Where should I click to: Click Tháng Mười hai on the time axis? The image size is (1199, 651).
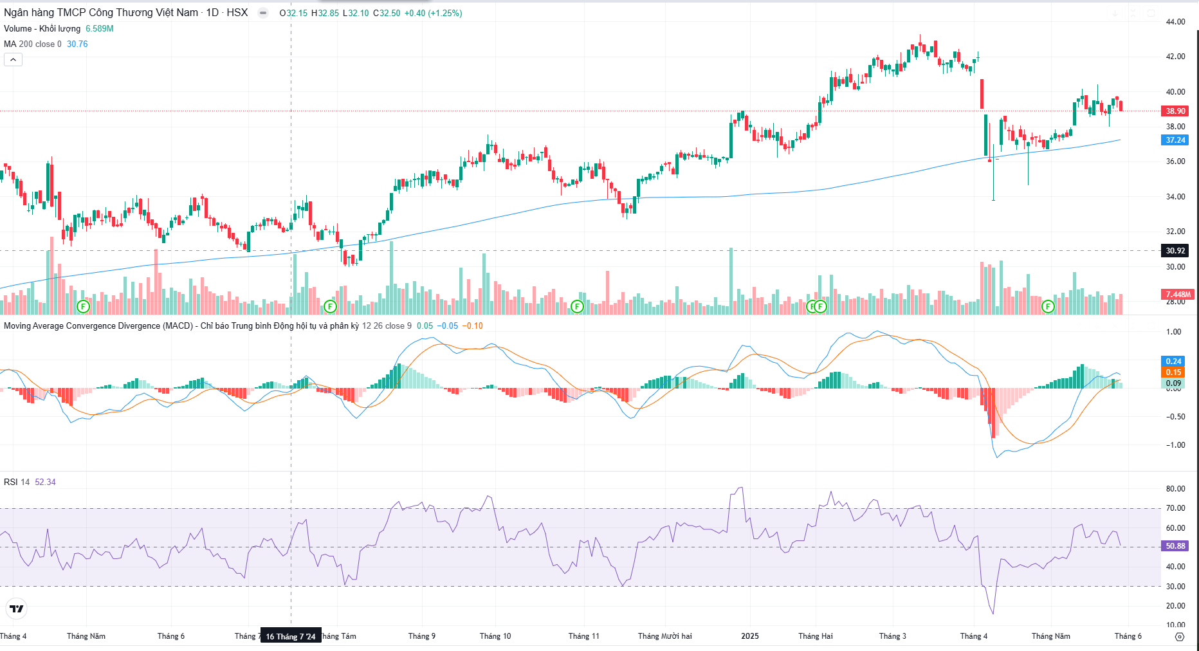[665, 636]
